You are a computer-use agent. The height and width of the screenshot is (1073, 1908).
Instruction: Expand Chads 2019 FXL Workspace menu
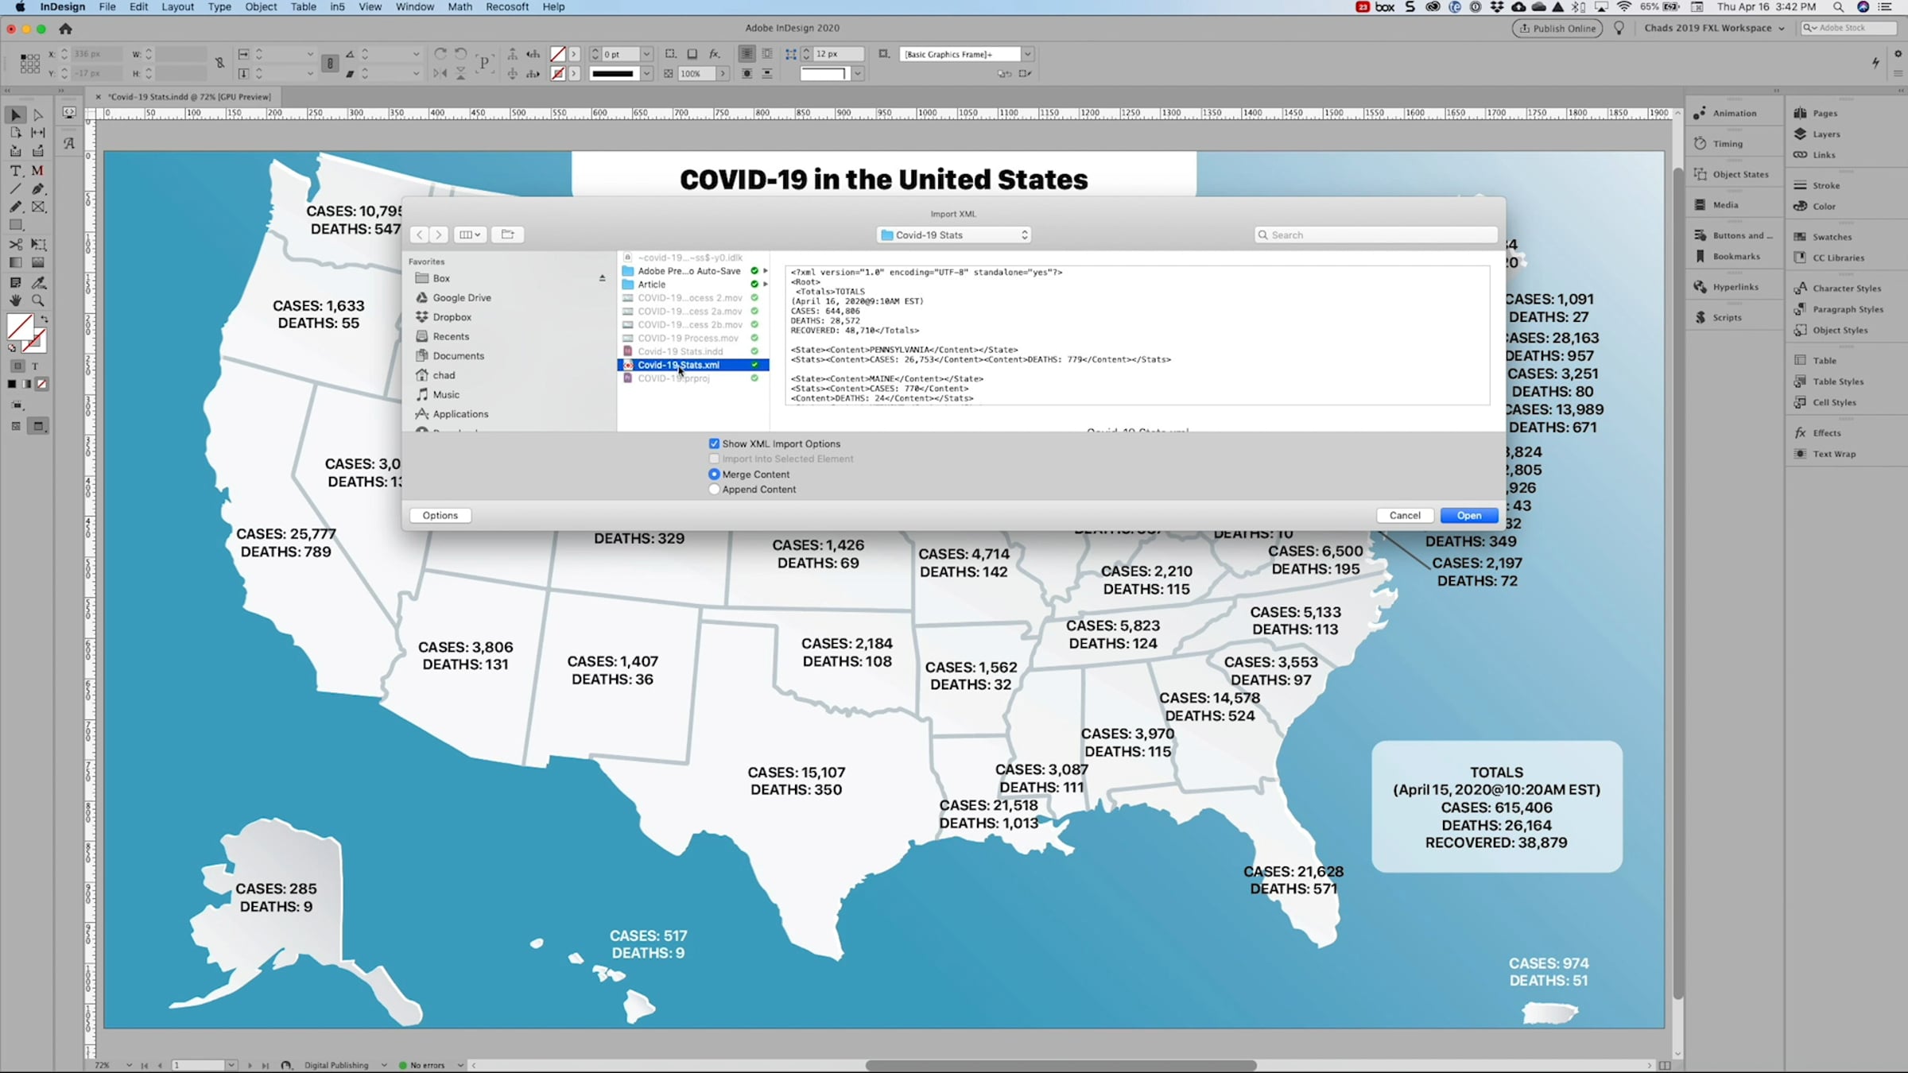coord(1714,28)
